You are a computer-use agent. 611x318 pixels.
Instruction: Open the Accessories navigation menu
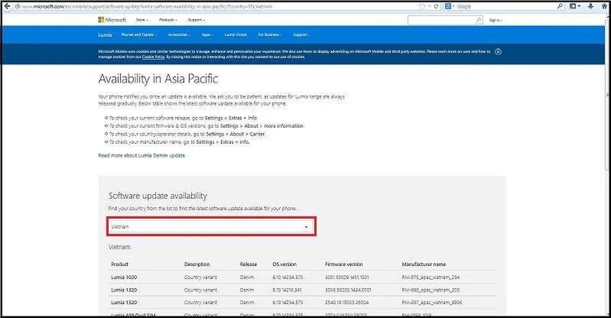[178, 35]
